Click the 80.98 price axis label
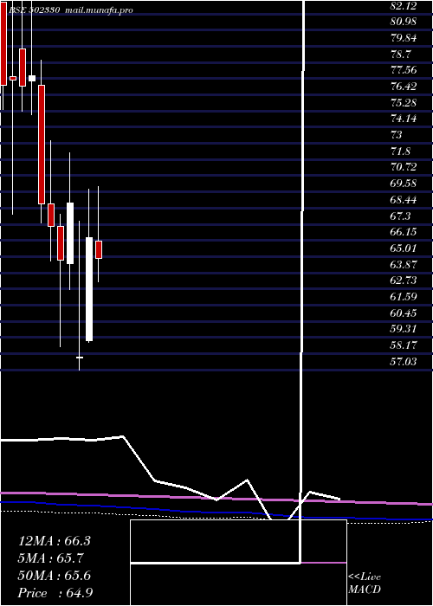The width and height of the screenshot is (433, 606). [x=404, y=22]
